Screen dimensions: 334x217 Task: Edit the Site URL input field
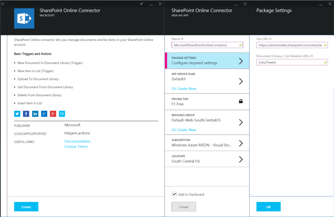[x=292, y=45]
